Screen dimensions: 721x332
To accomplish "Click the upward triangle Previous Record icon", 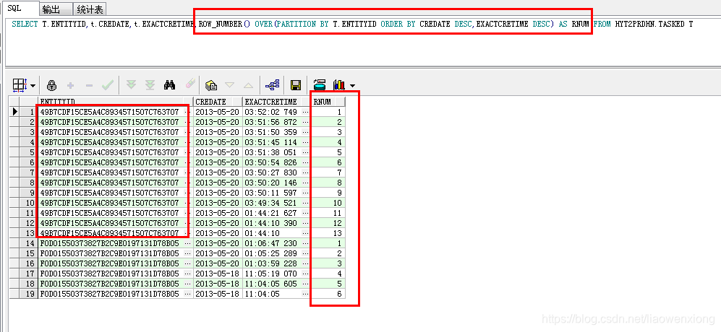I will (x=248, y=85).
